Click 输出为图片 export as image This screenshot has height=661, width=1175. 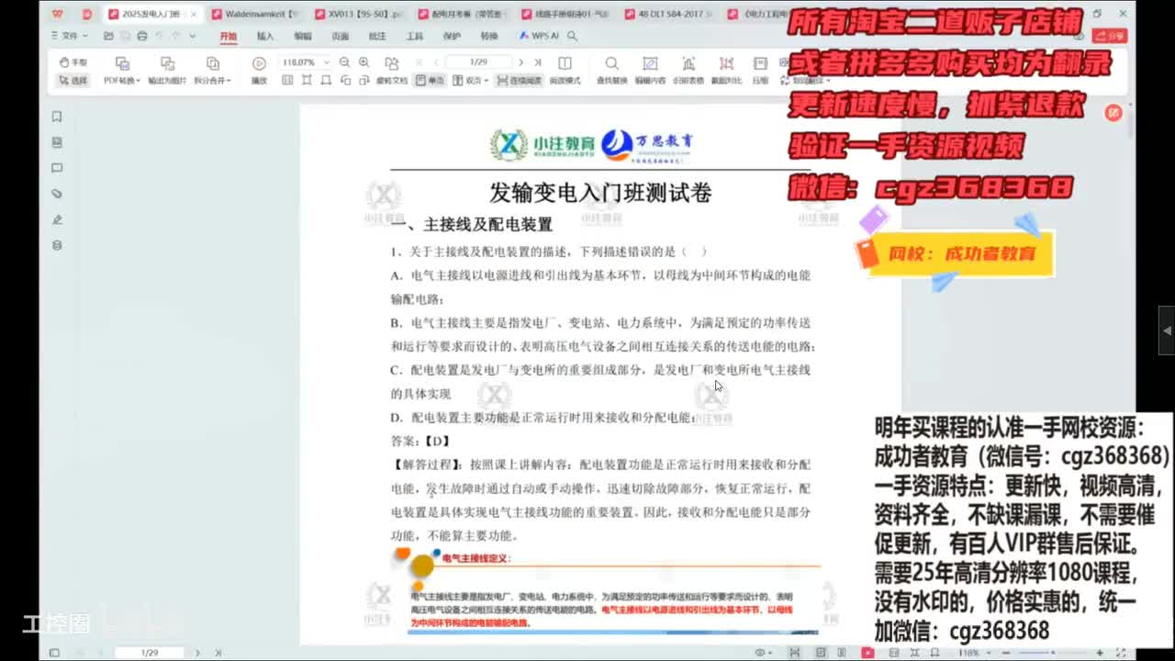point(167,70)
